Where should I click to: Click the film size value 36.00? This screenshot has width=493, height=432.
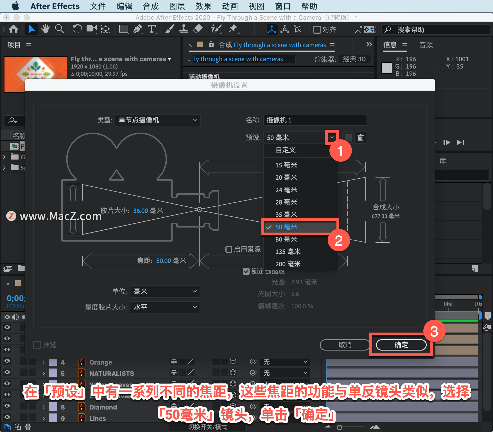pyautogui.click(x=141, y=211)
